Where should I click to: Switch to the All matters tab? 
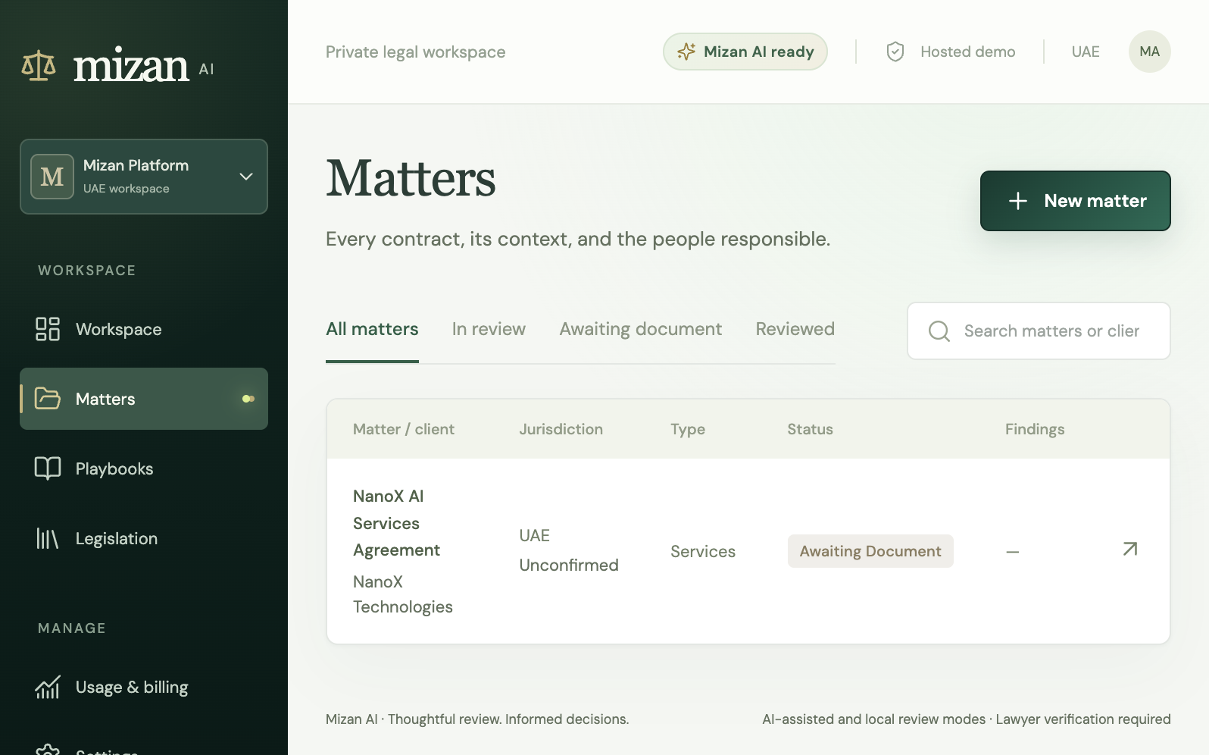(372, 329)
